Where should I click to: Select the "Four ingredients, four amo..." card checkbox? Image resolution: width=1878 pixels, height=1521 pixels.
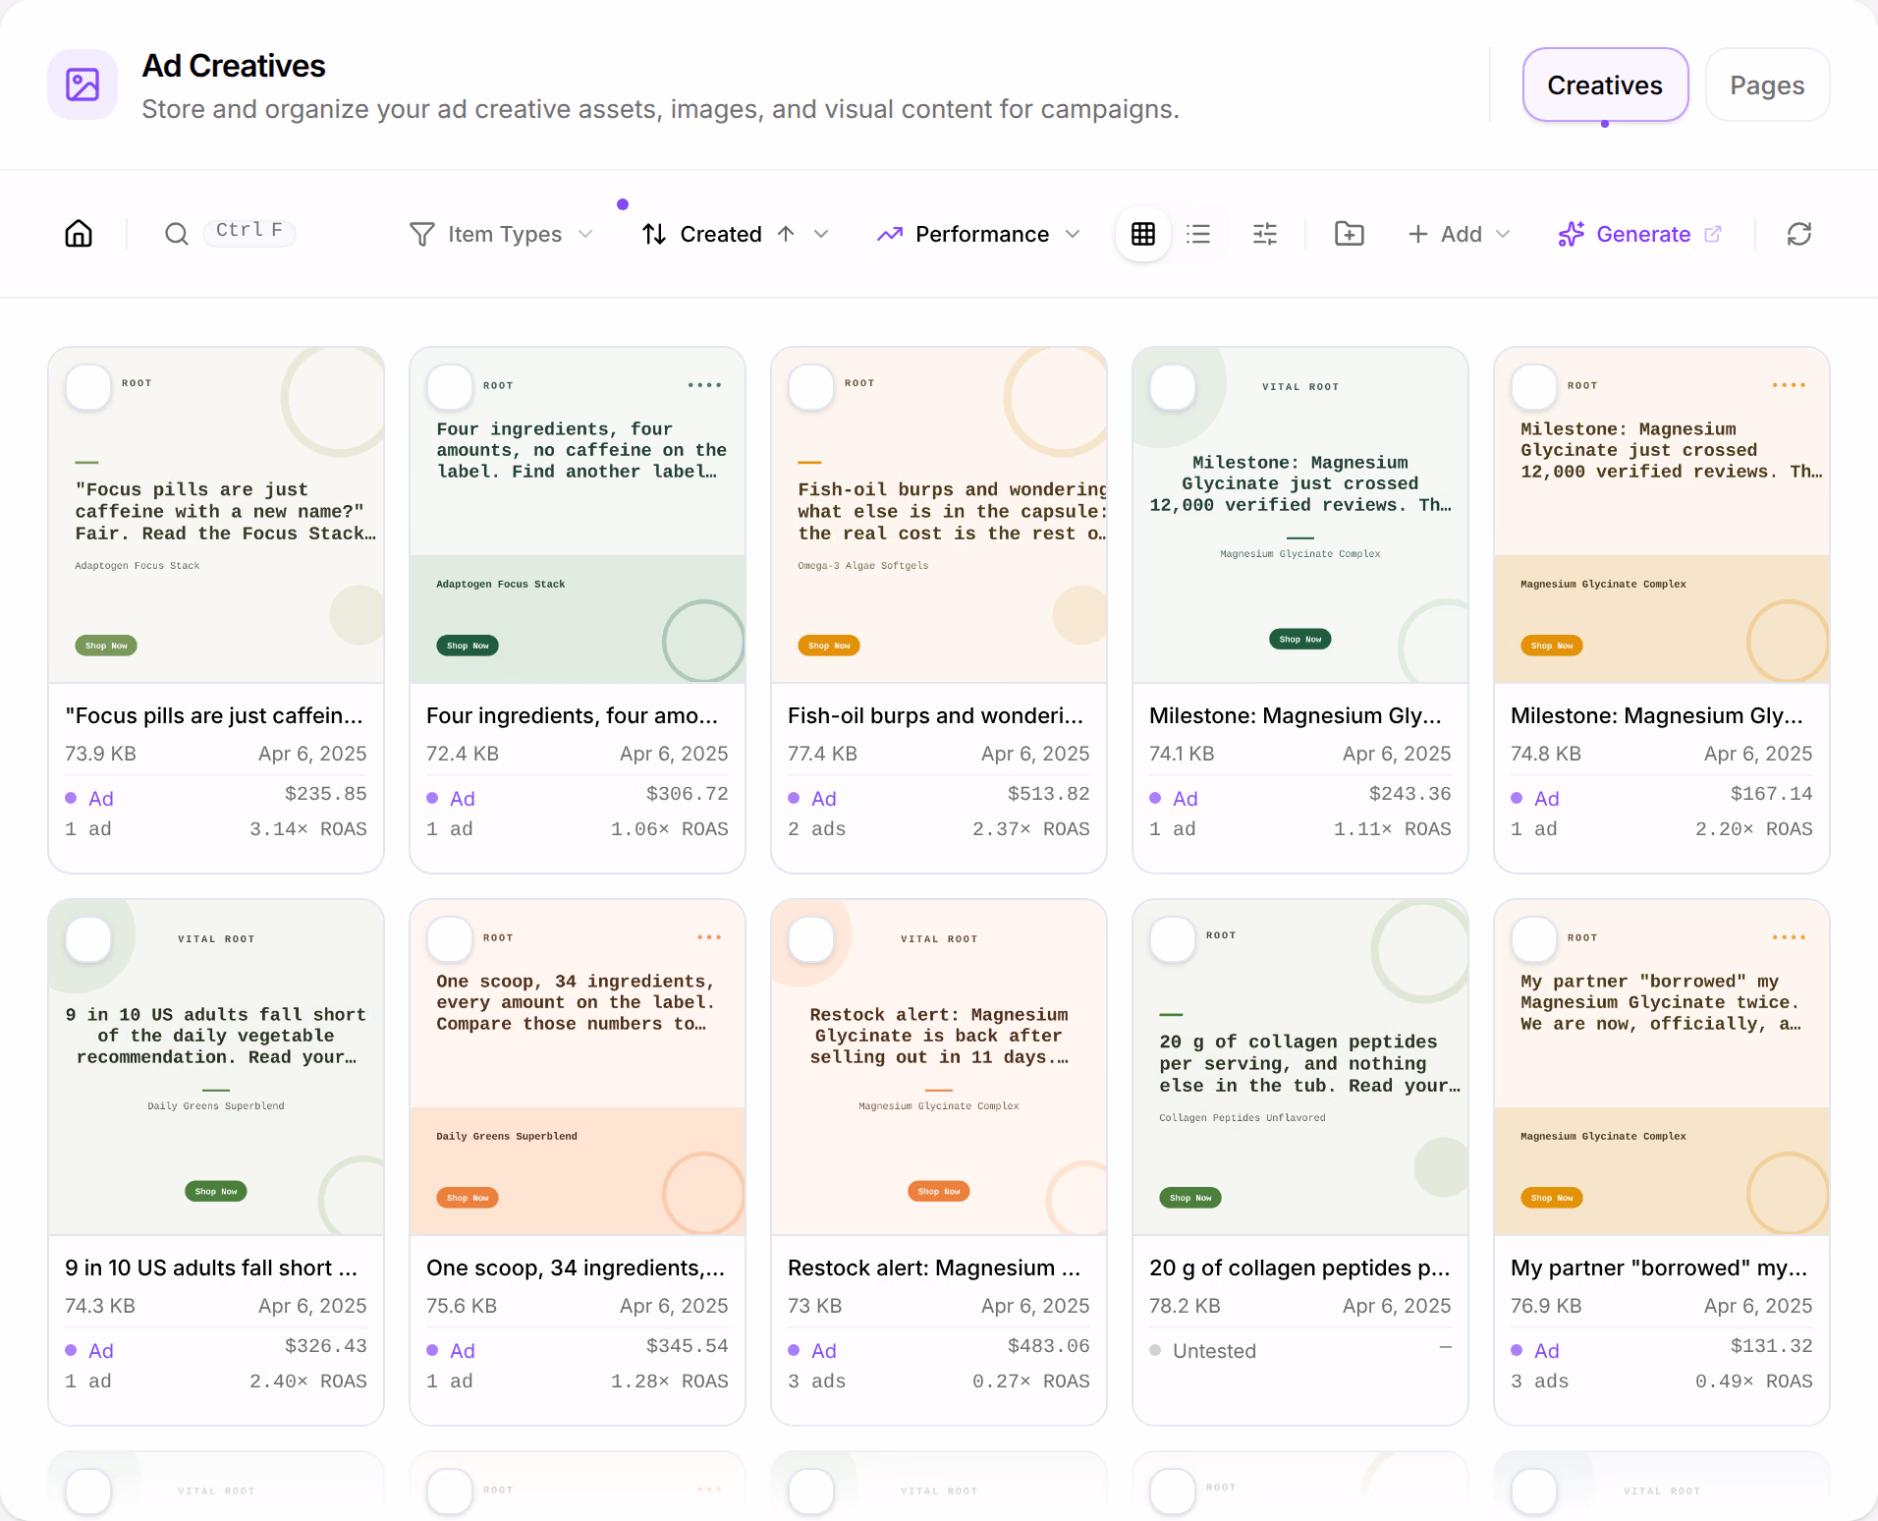coord(450,387)
